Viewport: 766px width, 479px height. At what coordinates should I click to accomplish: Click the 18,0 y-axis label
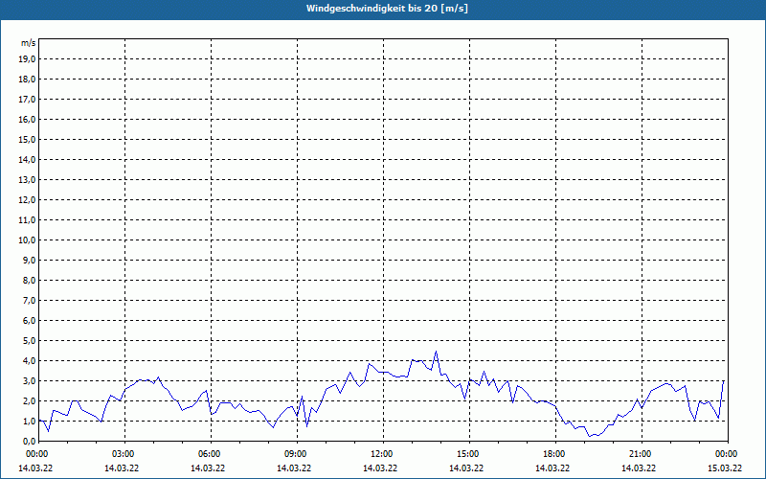28,80
